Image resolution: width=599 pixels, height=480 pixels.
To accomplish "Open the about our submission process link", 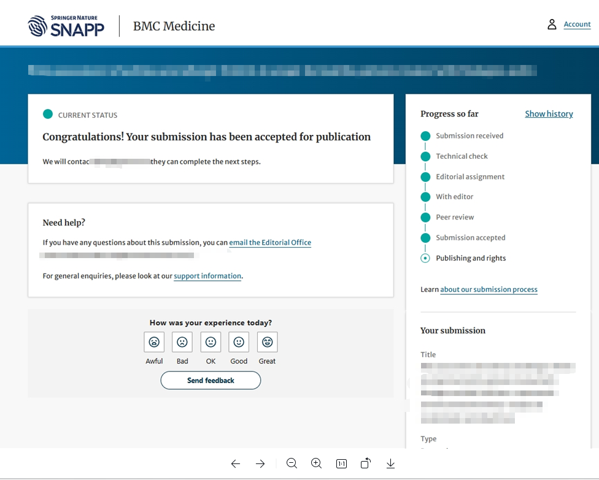I will point(489,289).
